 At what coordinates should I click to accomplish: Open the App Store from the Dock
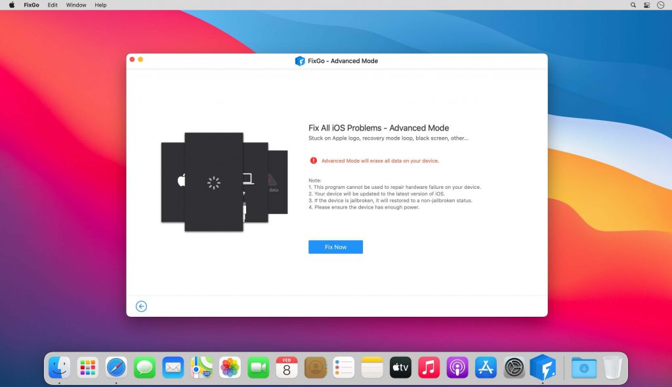point(485,367)
